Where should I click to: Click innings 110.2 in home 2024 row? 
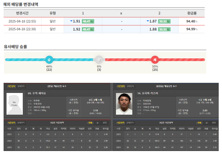coord(48,141)
